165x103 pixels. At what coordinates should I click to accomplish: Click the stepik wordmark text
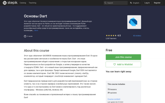12,3
